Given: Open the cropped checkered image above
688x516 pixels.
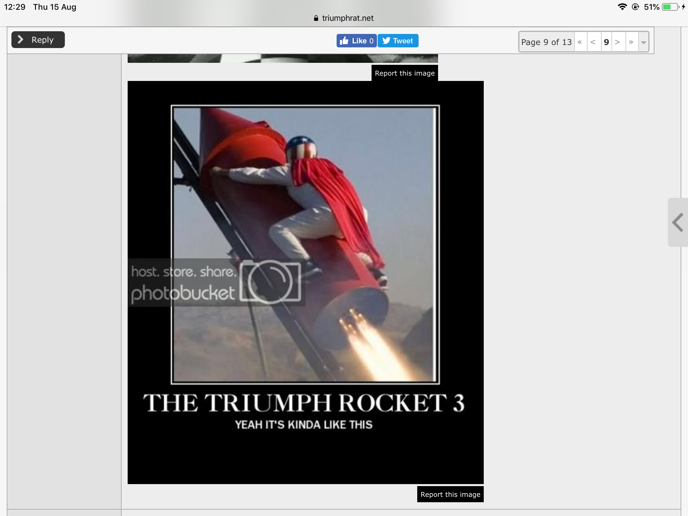Looking at the screenshot, I should pyautogui.click(x=283, y=58).
